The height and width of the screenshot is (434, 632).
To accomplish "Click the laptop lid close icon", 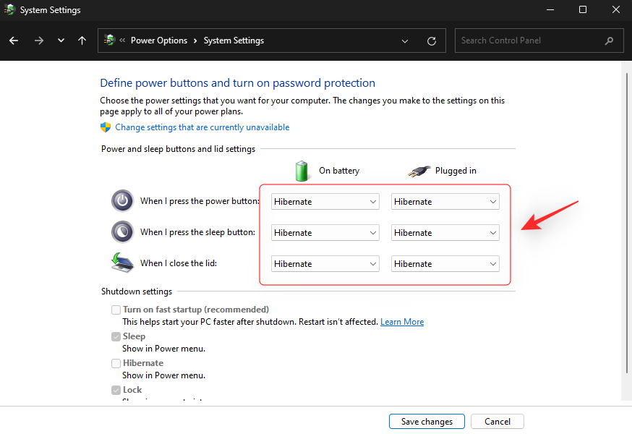I will [122, 263].
